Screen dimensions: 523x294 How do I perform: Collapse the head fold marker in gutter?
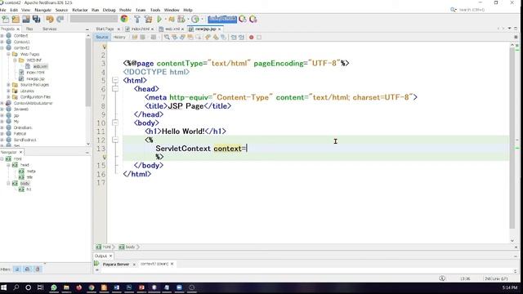pyautogui.click(x=115, y=89)
